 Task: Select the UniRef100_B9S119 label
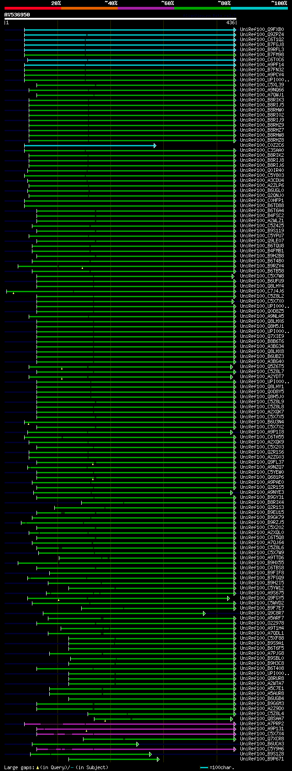coord(262,231)
